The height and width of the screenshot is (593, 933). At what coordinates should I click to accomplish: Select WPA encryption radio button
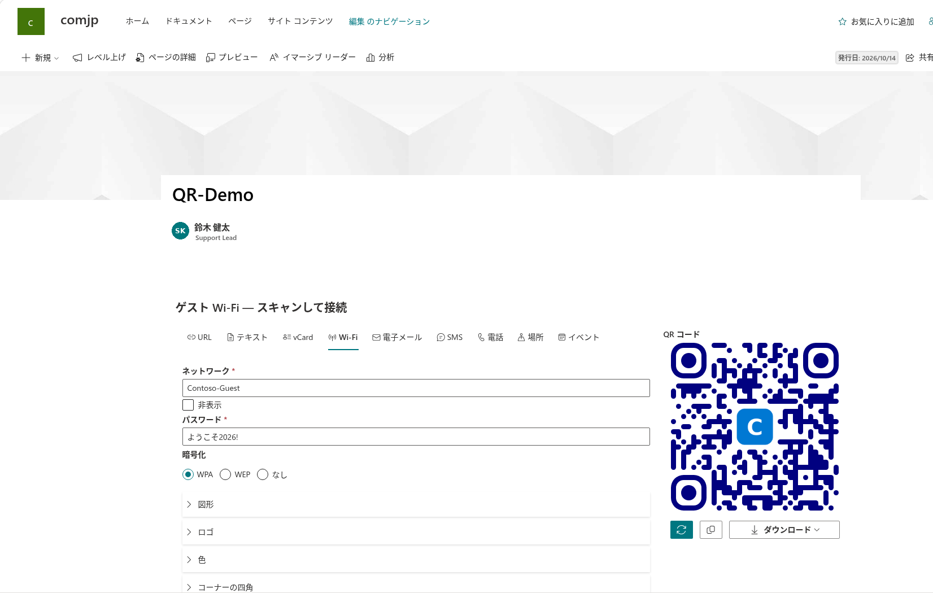coord(188,474)
